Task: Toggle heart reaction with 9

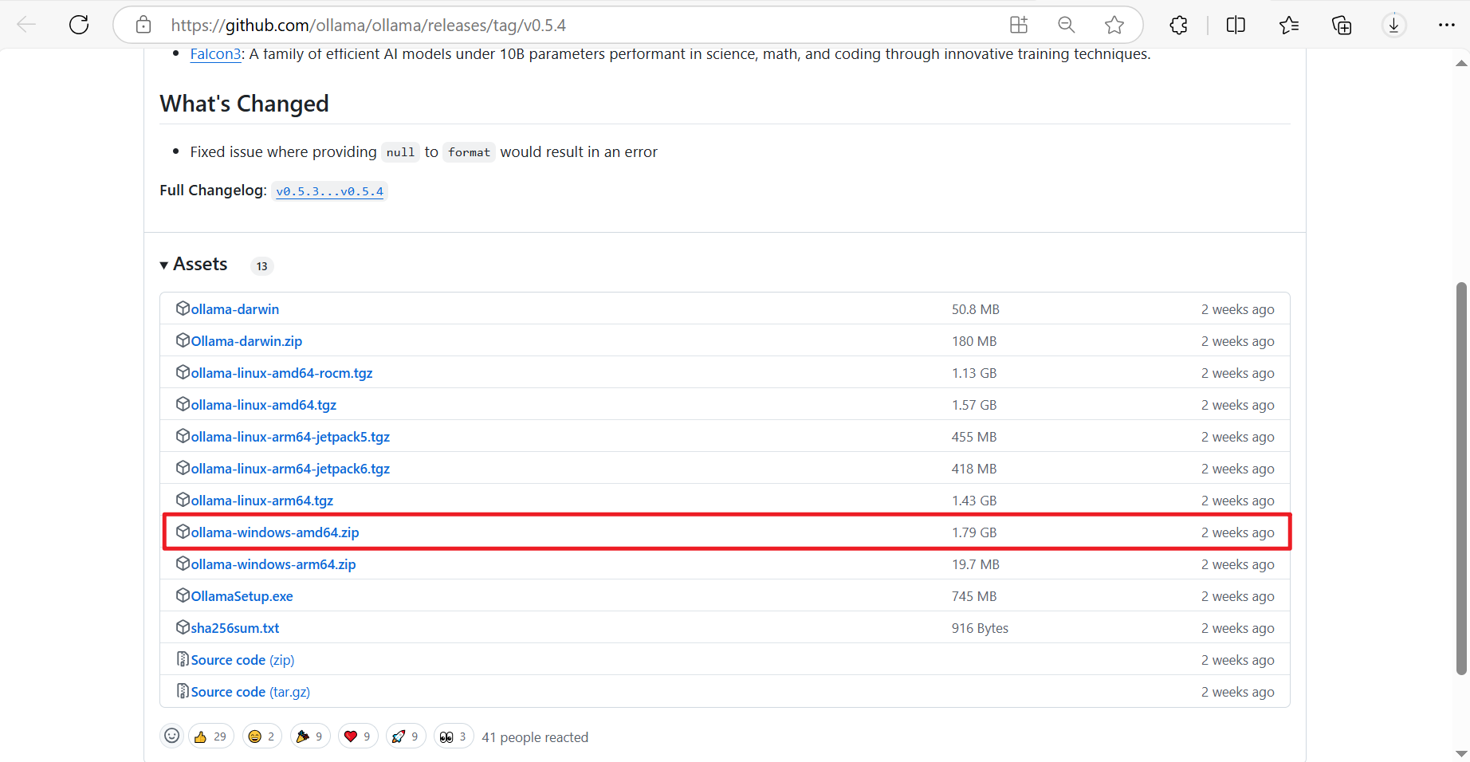Action: [358, 736]
